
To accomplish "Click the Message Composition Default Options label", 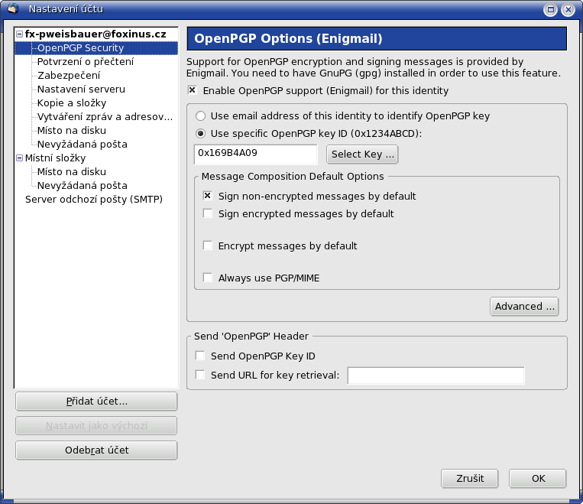I will point(293,177).
